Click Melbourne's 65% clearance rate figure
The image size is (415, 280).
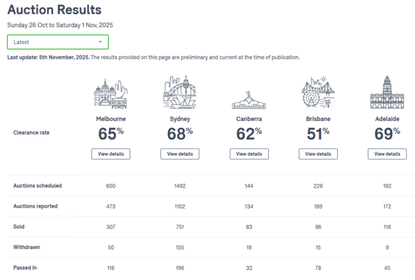click(x=110, y=133)
